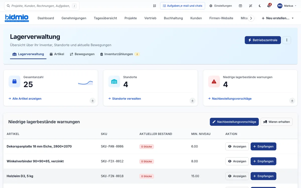Open Genehmigungen menu item
301x188 pixels.
coord(74,18)
